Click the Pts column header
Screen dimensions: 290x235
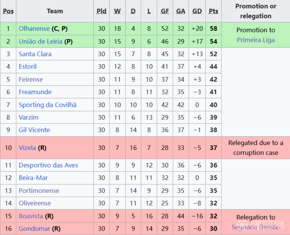coord(213,11)
